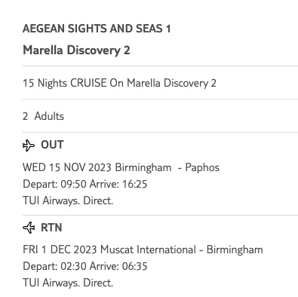
Task: Click the 2 Adults passenger line
Action: [43, 116]
